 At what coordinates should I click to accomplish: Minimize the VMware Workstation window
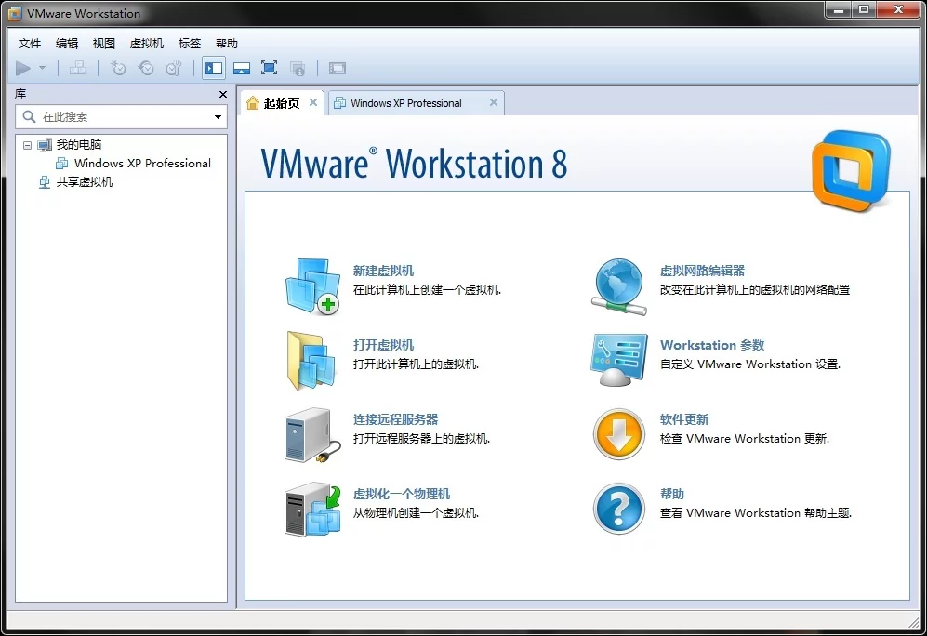click(839, 9)
